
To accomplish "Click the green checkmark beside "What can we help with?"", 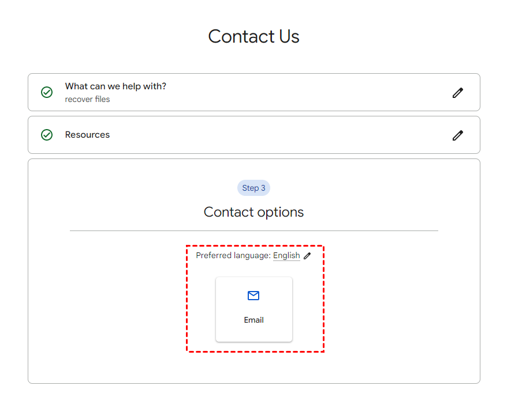I will tap(47, 92).
